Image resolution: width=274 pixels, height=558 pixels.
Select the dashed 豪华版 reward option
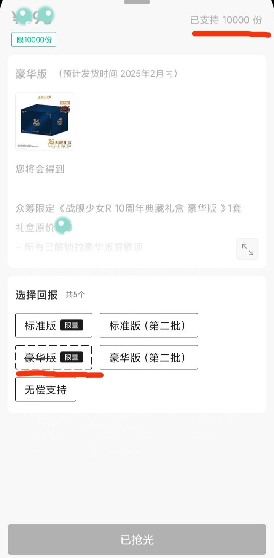(41, 357)
